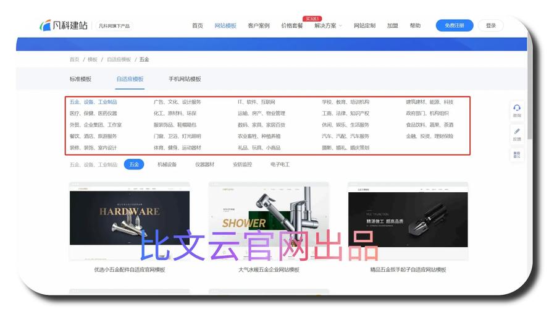The width and height of the screenshot is (549, 309).
Task: Select category 汽车、汽配、汽车服务
Action: click(346, 137)
